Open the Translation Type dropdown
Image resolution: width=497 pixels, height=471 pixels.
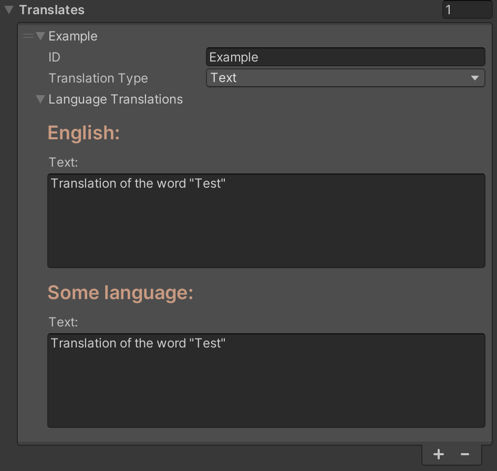pos(336,78)
